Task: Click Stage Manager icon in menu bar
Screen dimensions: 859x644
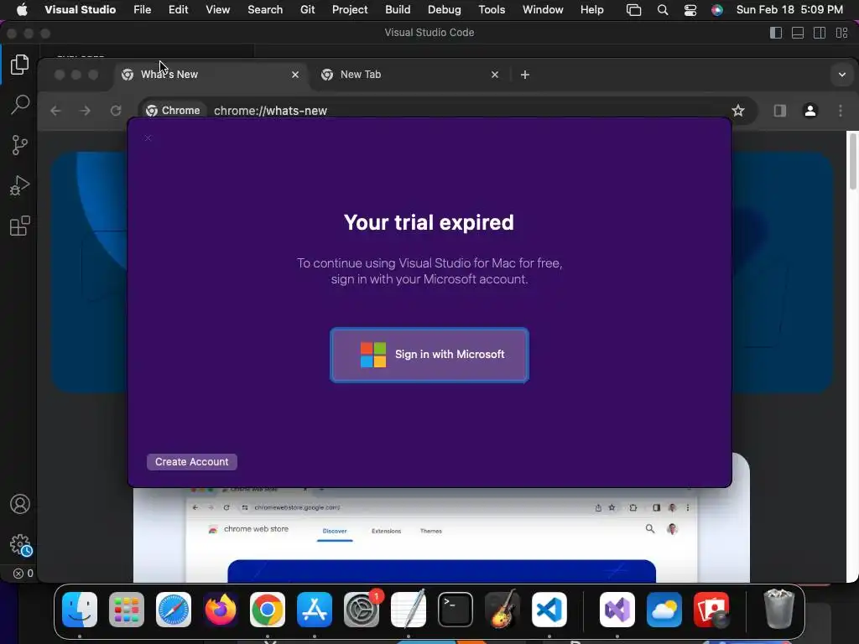Action: click(x=634, y=10)
